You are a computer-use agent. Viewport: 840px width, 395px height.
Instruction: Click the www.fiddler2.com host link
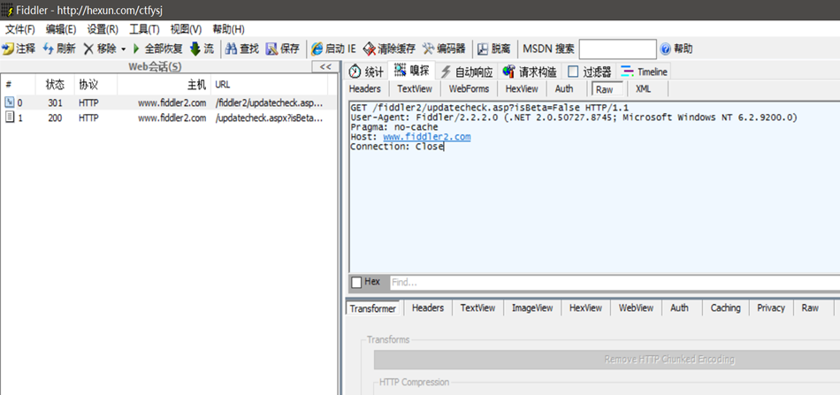427,137
